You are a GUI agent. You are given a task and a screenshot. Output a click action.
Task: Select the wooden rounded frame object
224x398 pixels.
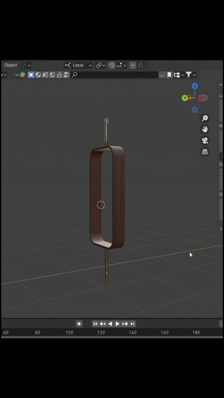(118, 198)
